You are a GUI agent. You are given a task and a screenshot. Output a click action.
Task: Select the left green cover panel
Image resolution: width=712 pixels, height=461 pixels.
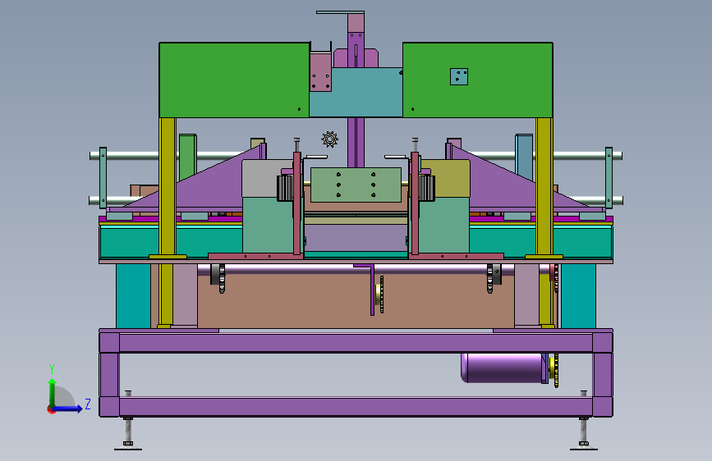234,80
